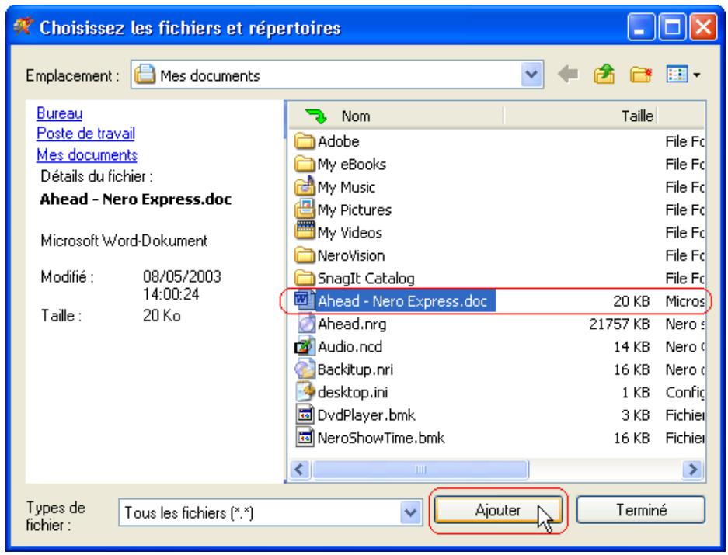Click the Ajouter button
Image resolution: width=728 pixels, height=555 pixels.
[498, 511]
